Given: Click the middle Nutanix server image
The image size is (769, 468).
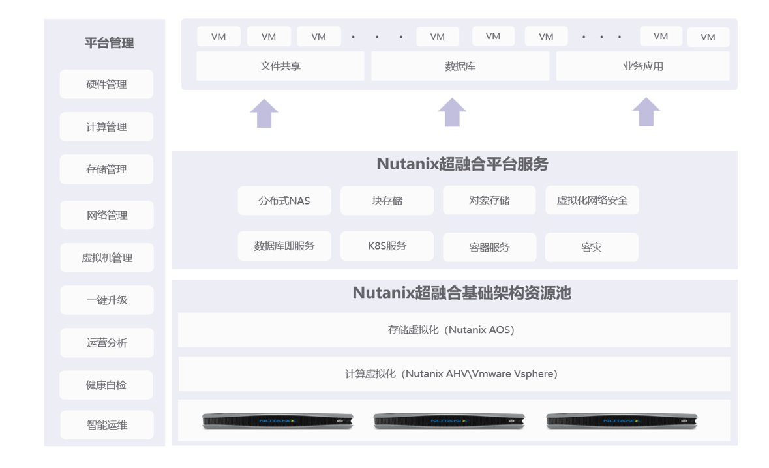Looking at the screenshot, I should [449, 421].
